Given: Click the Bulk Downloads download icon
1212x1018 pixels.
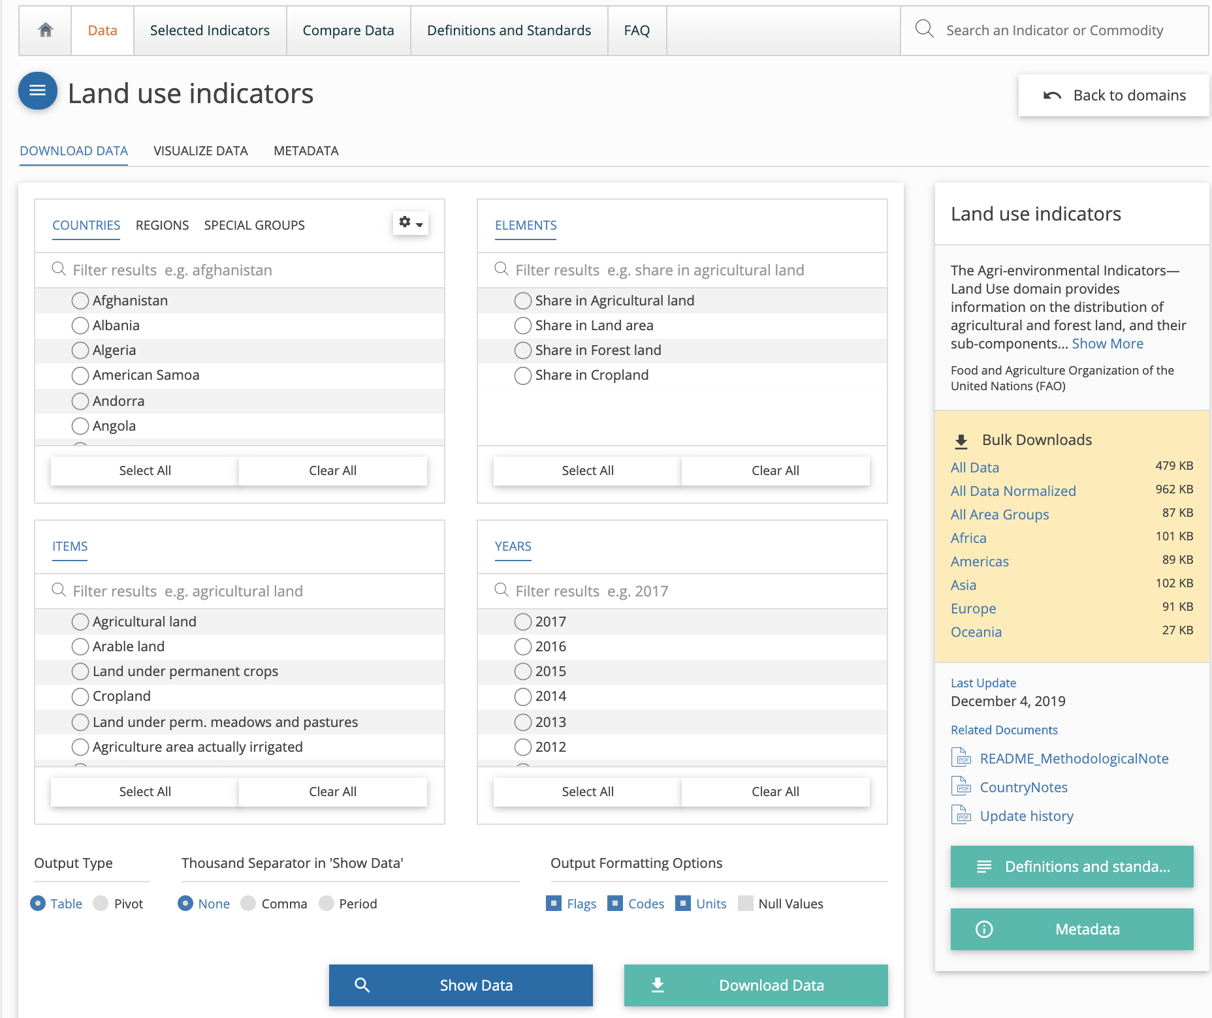Looking at the screenshot, I should tap(961, 441).
